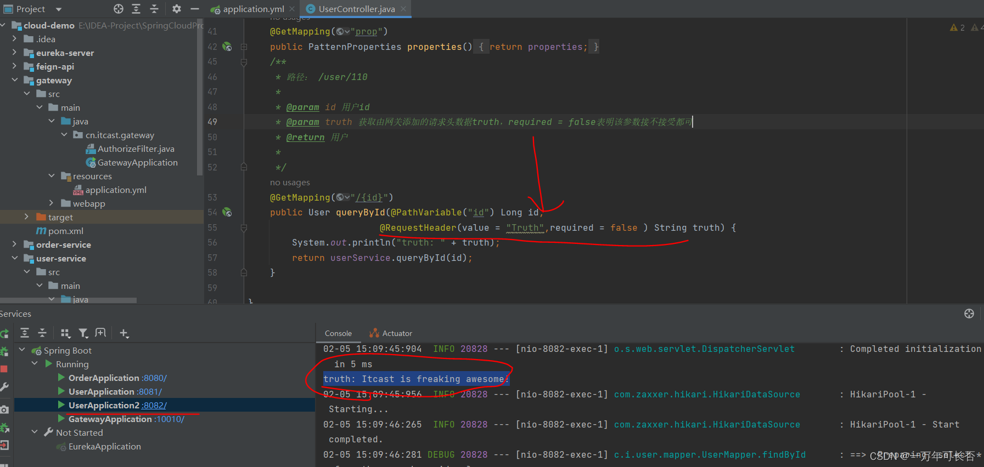The width and height of the screenshot is (984, 467).
Task: Collapse all in Services tree toolbar
Action: click(42, 333)
